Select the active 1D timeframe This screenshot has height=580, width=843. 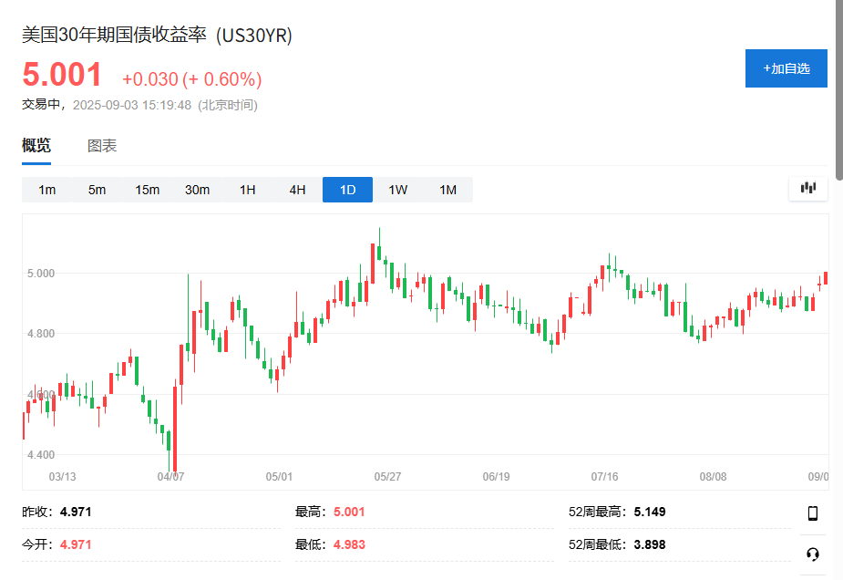[347, 190]
